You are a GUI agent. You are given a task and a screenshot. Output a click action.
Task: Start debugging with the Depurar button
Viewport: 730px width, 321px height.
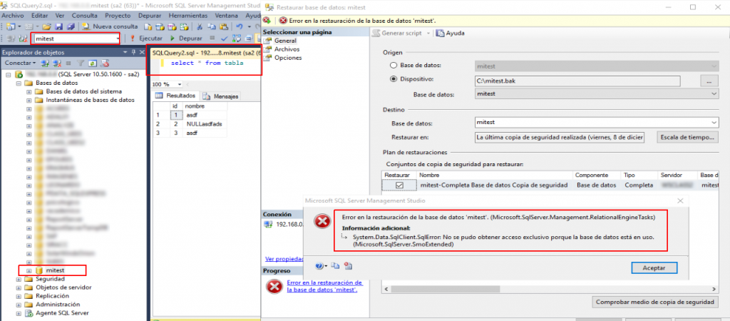tap(186, 39)
